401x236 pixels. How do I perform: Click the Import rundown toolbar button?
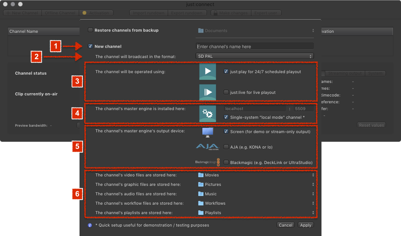coord(148,13)
